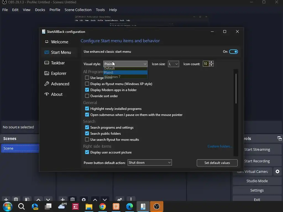The image size is (283, 212).
Task: Collapse the Visual style combo box
Action: [125, 64]
